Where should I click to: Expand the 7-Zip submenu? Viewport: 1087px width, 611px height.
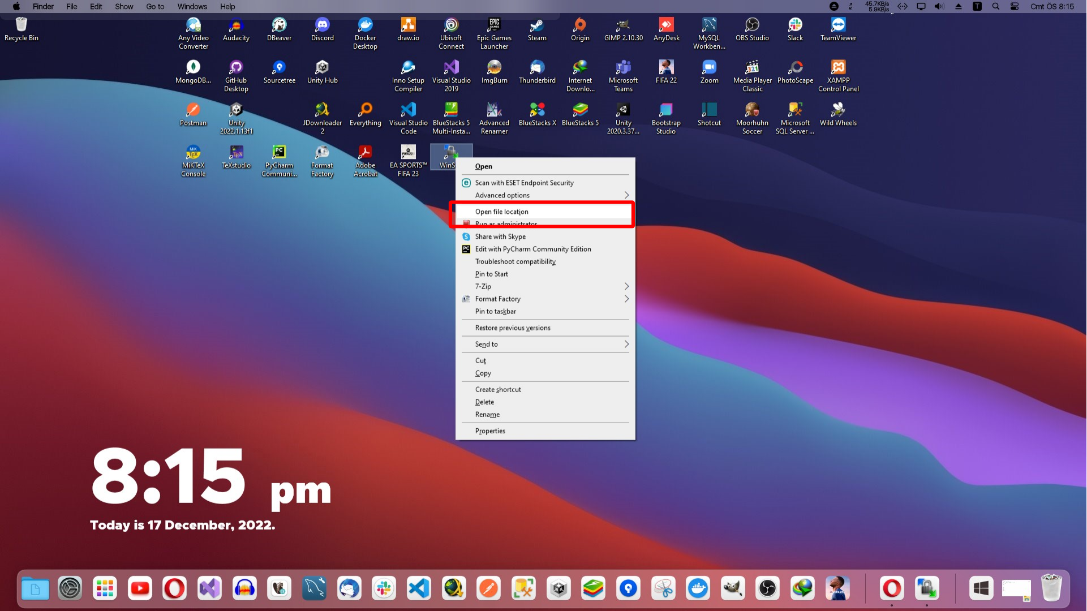coord(545,286)
